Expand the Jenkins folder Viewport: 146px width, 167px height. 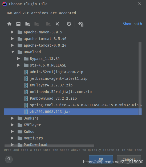[13, 118]
